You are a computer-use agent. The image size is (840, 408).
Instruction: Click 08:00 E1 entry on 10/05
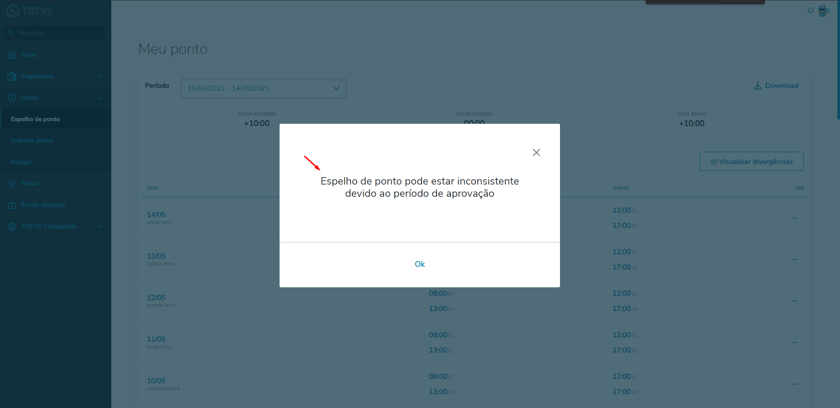441,377
